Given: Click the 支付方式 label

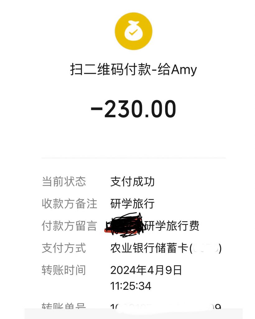Looking at the screenshot, I should tap(64, 248).
